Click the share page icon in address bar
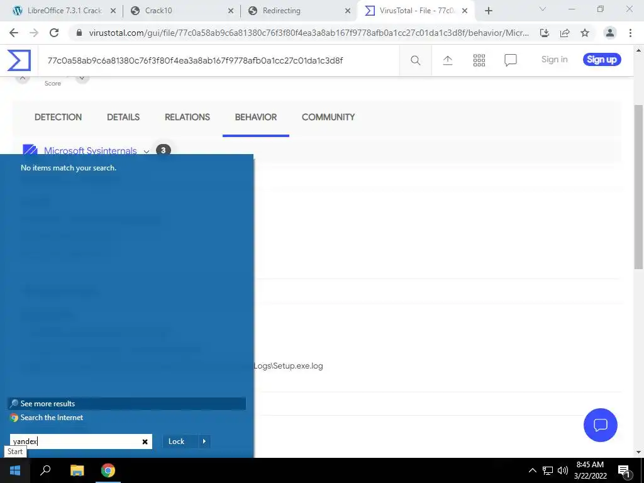Viewport: 644px width, 483px height. coord(565,33)
